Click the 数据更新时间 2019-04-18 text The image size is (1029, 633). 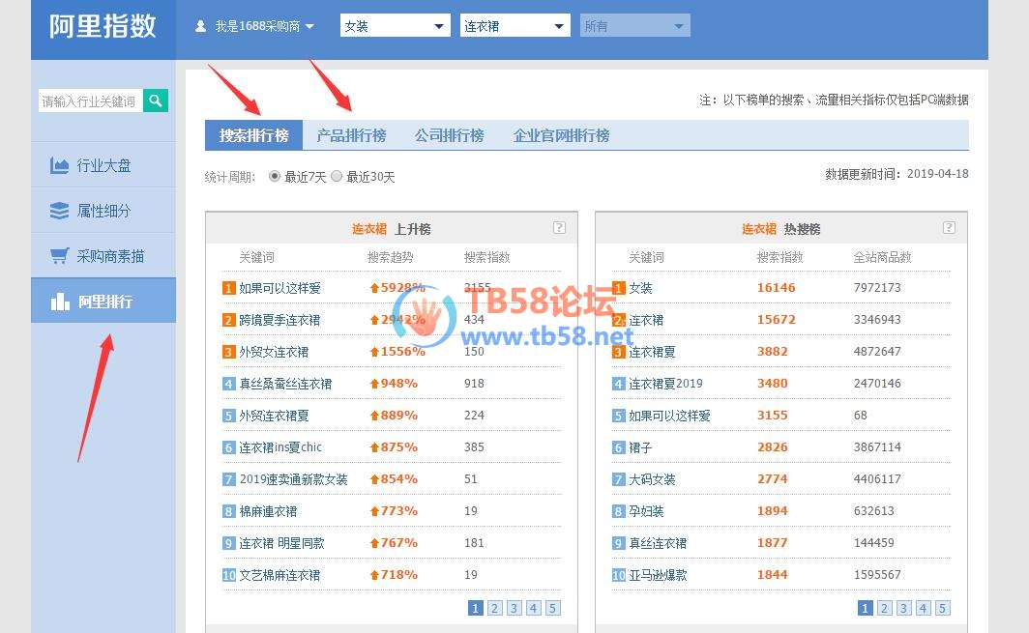tap(897, 174)
